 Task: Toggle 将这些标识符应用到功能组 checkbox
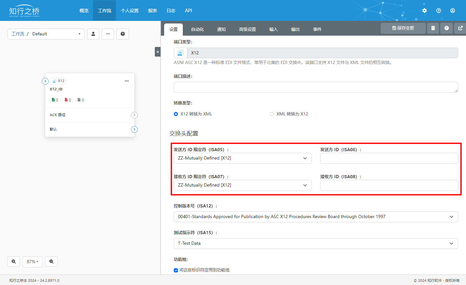pyautogui.click(x=176, y=270)
